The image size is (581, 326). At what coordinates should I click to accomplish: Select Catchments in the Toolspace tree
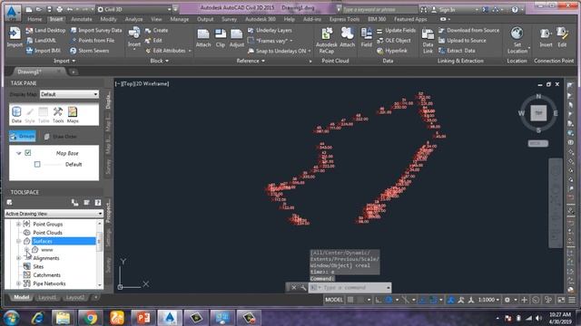tap(46, 275)
